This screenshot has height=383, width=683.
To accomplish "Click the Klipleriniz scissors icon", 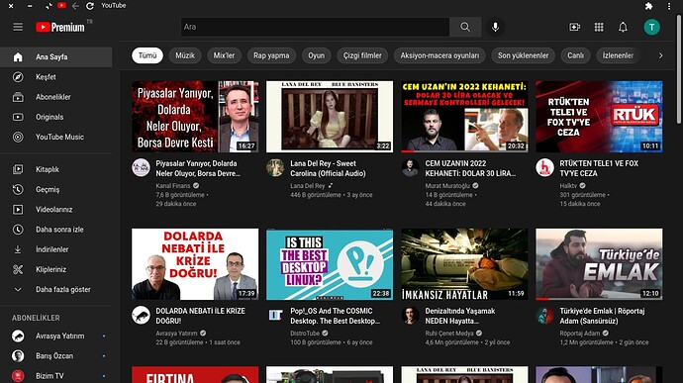I will pyautogui.click(x=18, y=270).
